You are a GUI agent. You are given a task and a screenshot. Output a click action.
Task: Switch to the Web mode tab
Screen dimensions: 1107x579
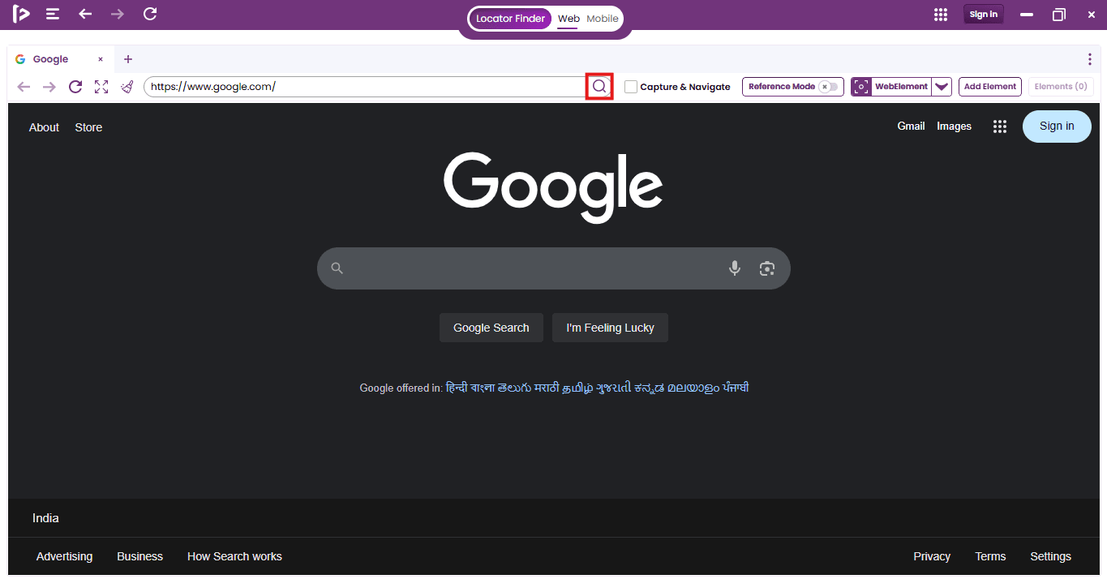pos(569,19)
